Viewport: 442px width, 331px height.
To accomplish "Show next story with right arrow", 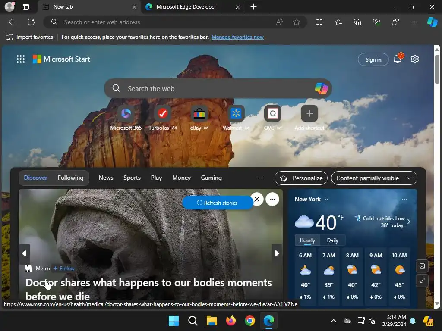I will point(277,253).
